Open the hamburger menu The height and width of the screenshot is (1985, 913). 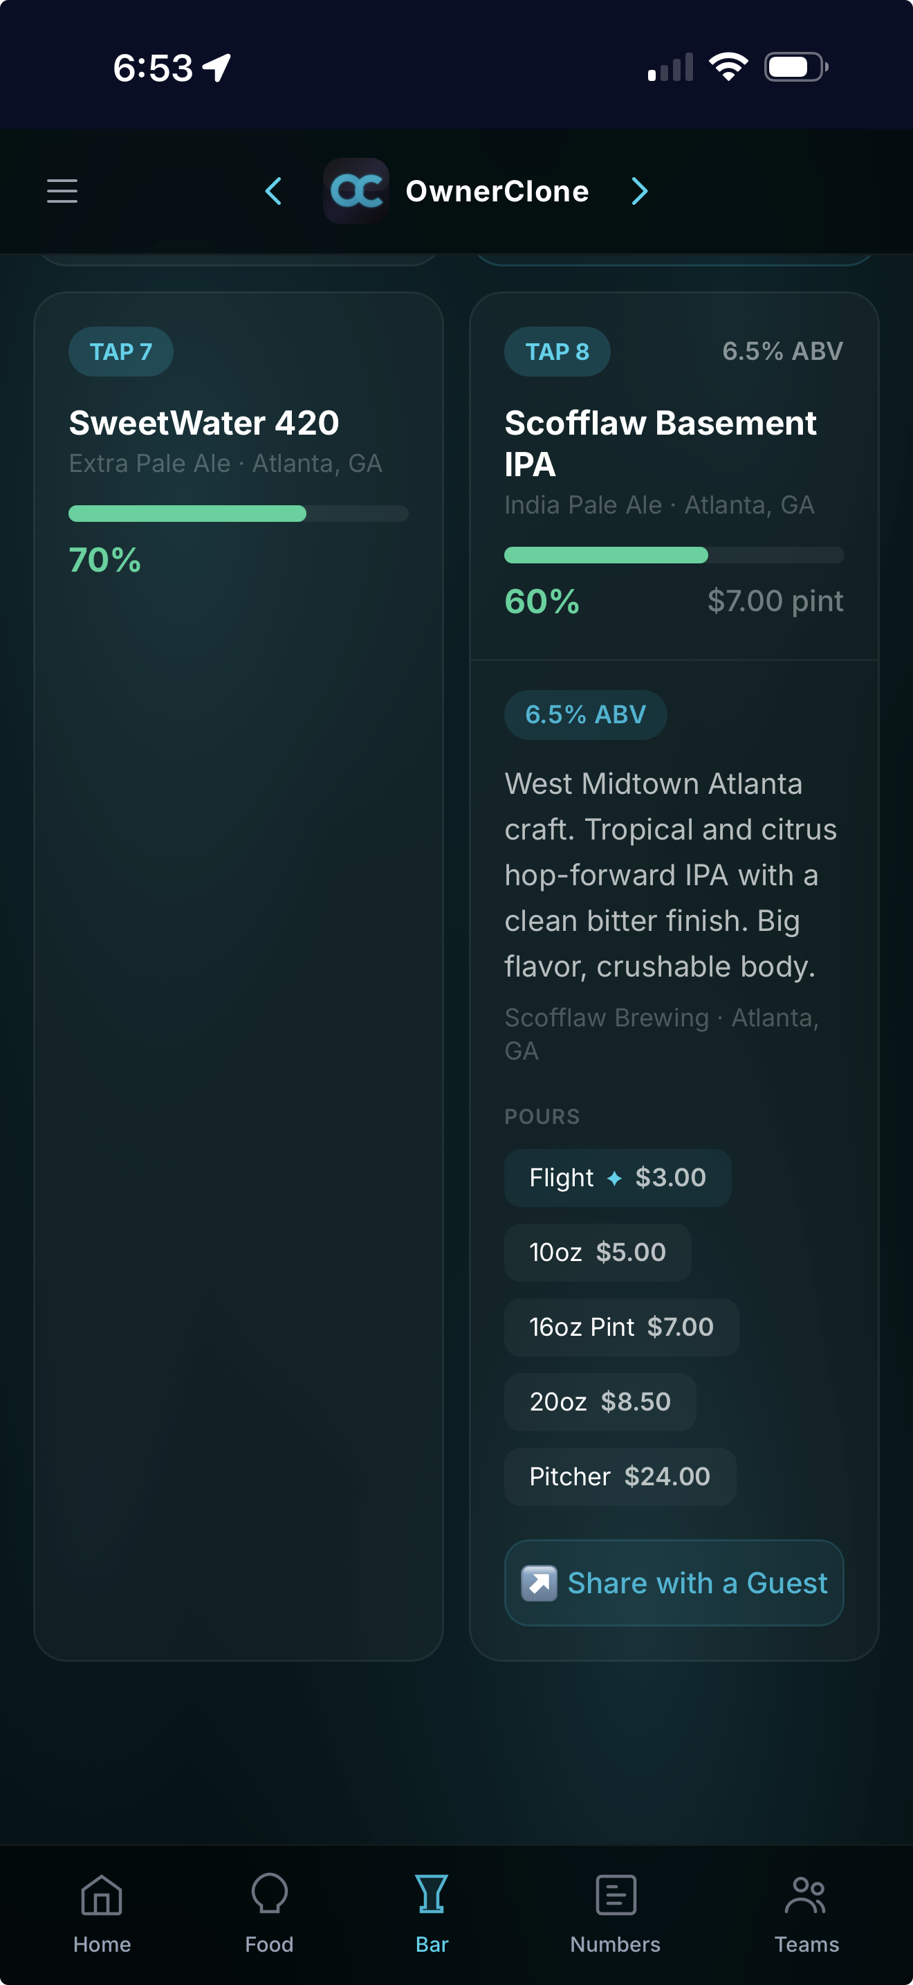(x=62, y=191)
